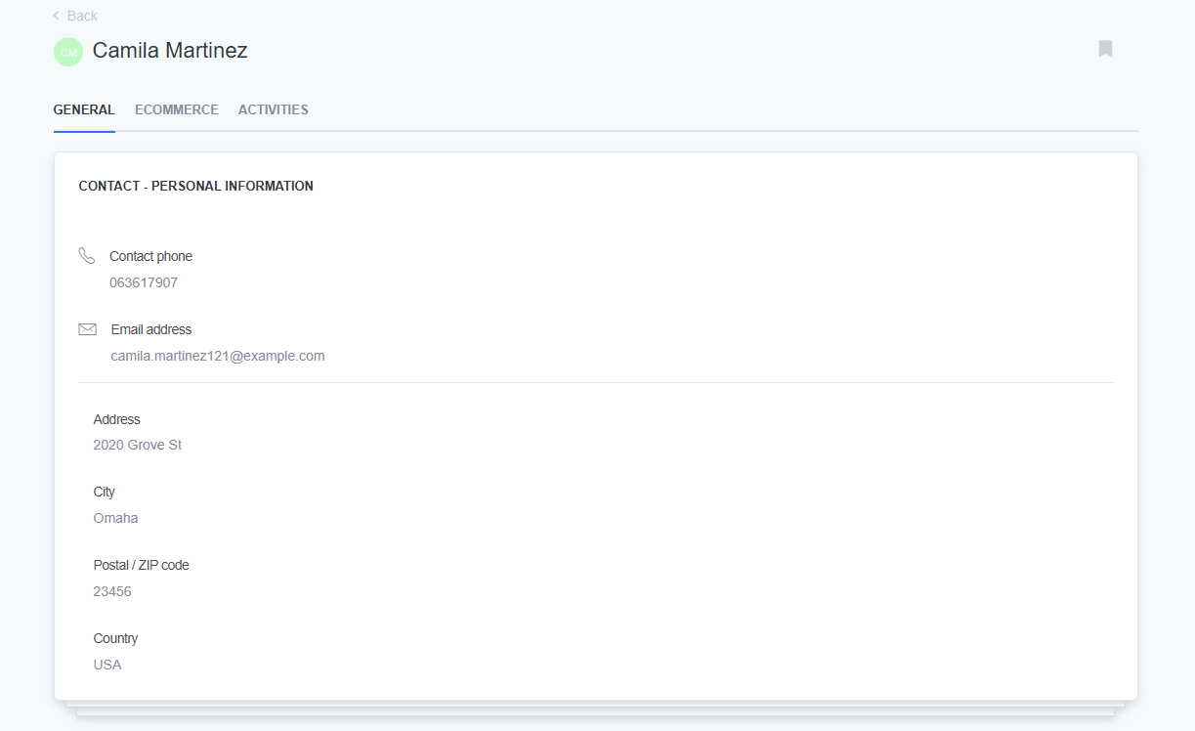Click the Contact - Personal Information heading
Viewport: 1195px width, 731px height.
[x=195, y=186]
